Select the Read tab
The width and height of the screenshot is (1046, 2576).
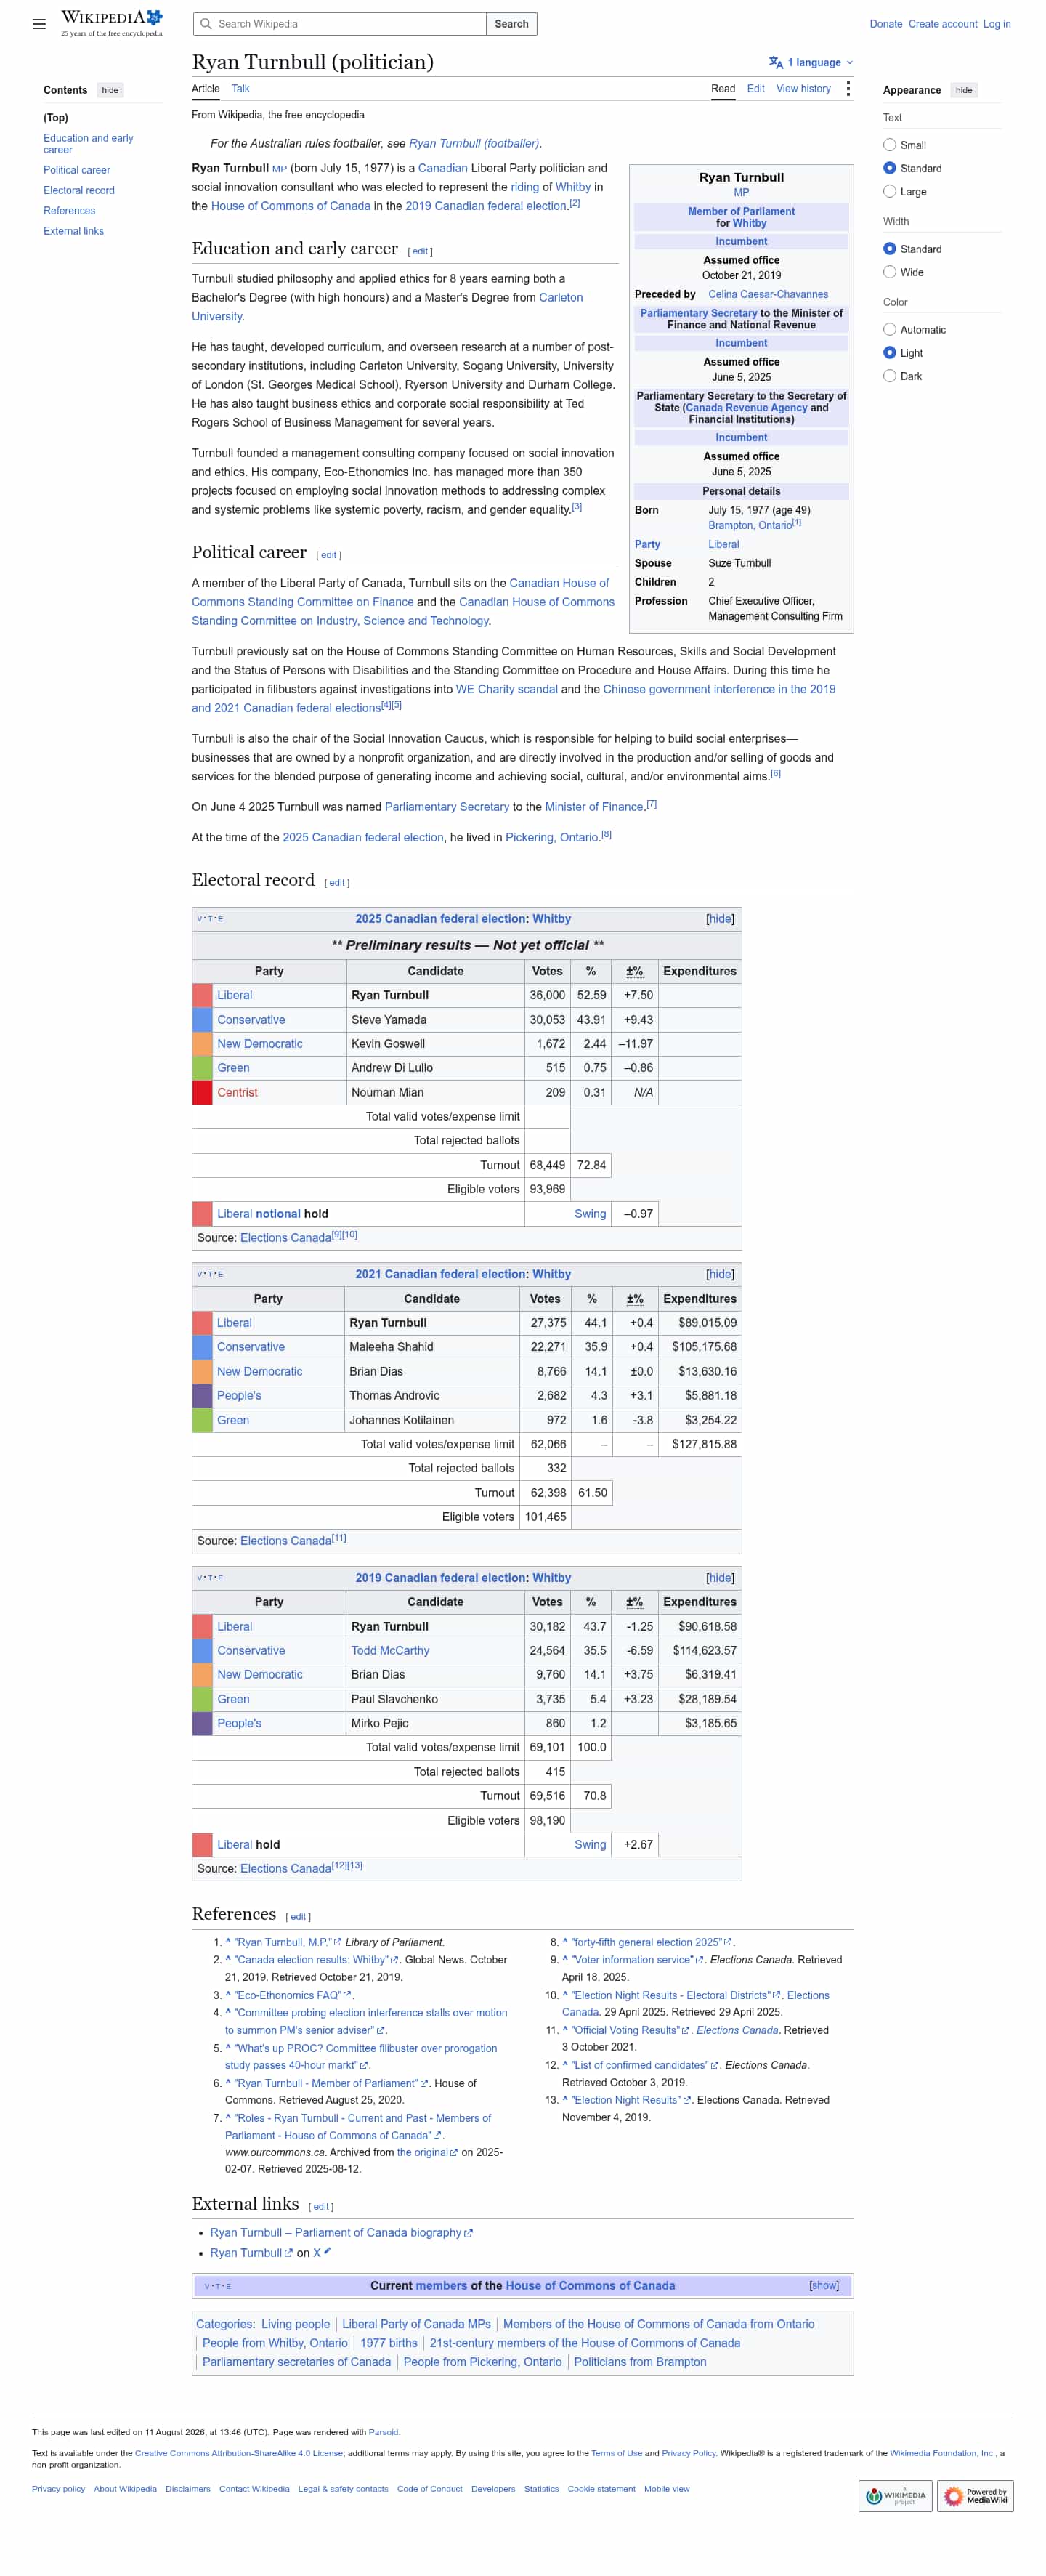point(723,89)
